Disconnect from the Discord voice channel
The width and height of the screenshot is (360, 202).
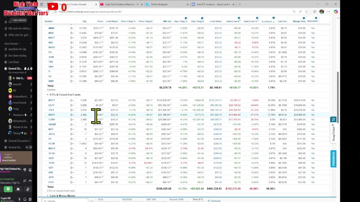(x=30, y=181)
